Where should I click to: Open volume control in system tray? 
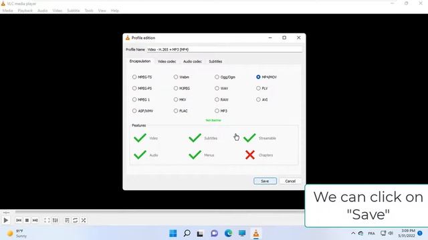click(391, 233)
